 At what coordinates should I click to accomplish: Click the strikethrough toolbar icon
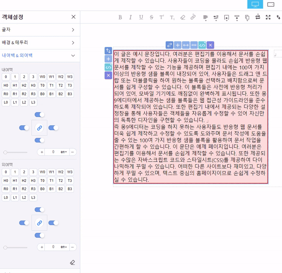tap(151, 17)
